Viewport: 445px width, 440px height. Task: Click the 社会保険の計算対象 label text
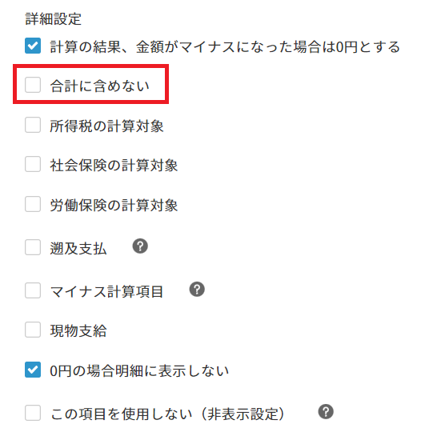coord(114,165)
